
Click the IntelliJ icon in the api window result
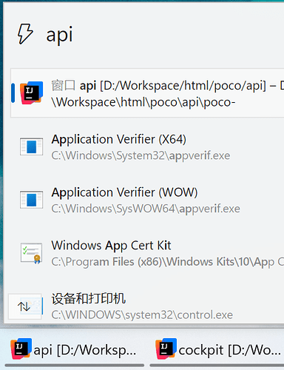(x=31, y=93)
